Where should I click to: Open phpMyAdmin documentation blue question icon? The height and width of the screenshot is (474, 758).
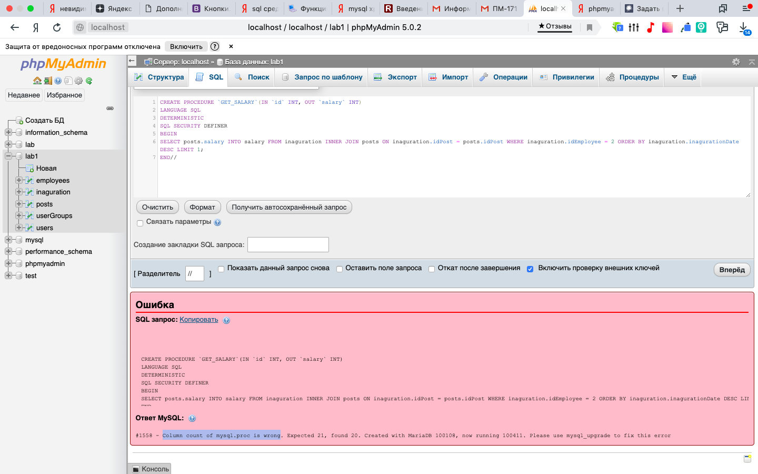(58, 81)
